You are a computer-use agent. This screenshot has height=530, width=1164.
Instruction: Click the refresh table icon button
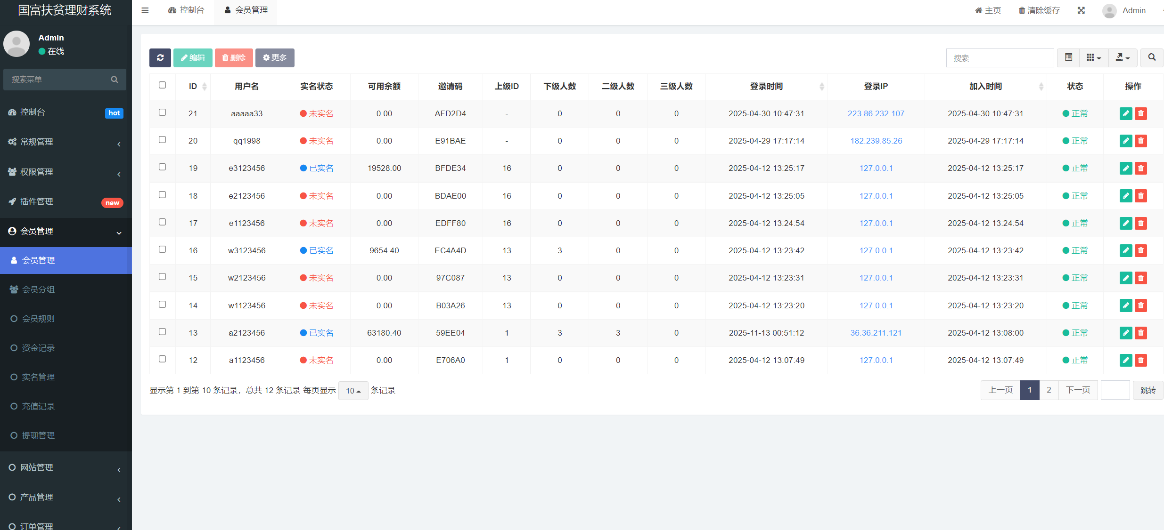[x=160, y=57]
